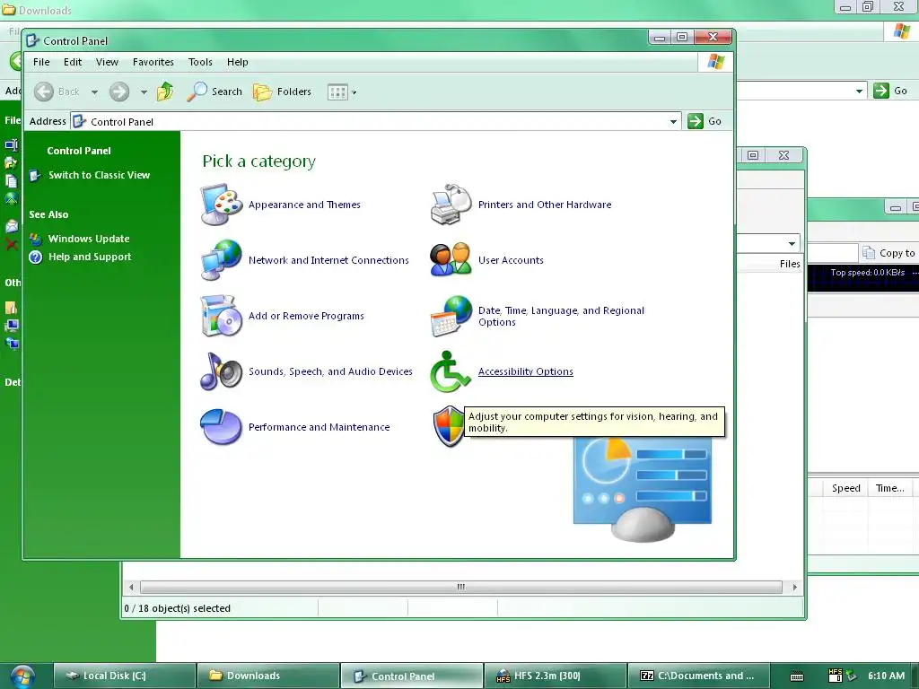
Task: Click the Windows Update sidebar icon
Action: 36,239
